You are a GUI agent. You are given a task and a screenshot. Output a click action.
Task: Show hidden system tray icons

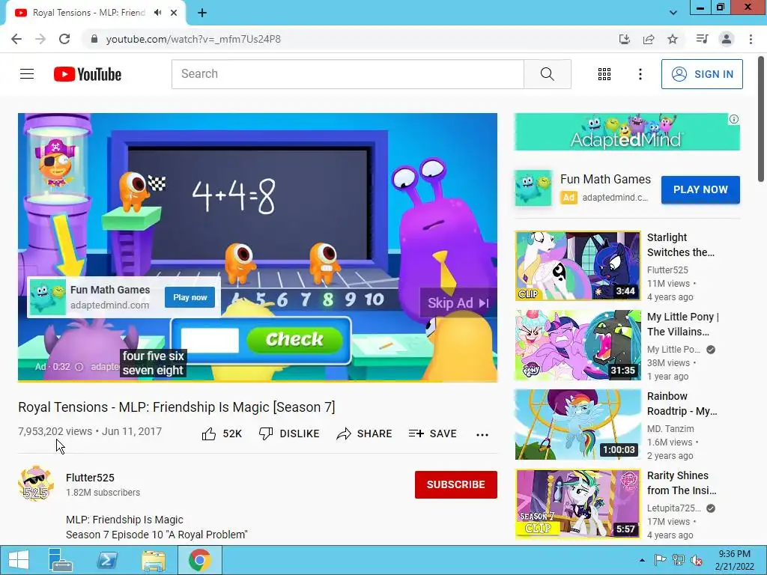point(642,560)
